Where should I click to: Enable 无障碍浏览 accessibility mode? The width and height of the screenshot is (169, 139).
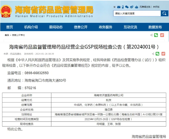coord(145,7)
